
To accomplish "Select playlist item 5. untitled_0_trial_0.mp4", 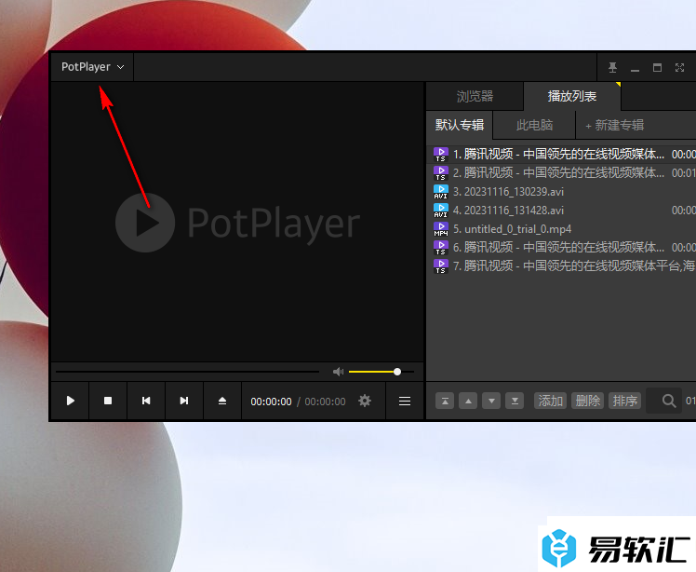I will point(561,229).
